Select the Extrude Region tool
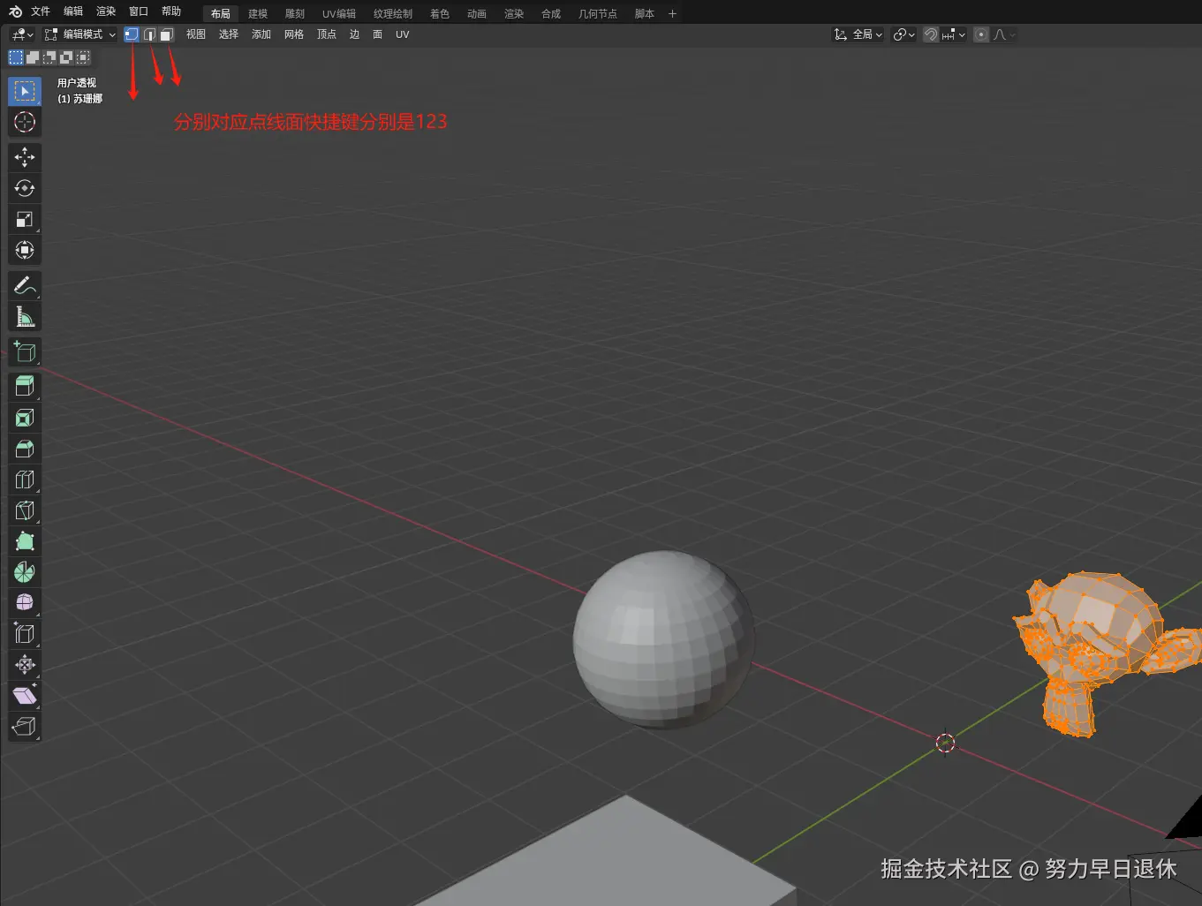This screenshot has width=1202, height=906. pos(25,387)
